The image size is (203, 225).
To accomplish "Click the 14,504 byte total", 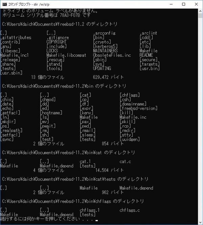I will tap(102, 170).
